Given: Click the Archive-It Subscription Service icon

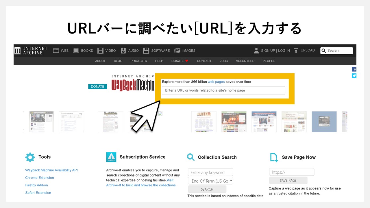Looking at the screenshot, I should 111,157.
